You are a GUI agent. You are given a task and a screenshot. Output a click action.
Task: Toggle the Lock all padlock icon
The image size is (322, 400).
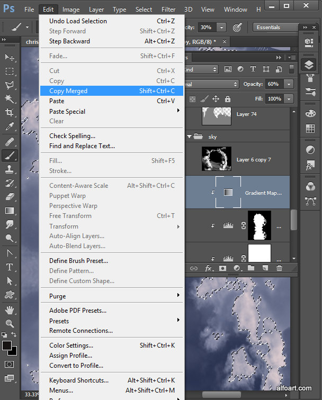227,98
